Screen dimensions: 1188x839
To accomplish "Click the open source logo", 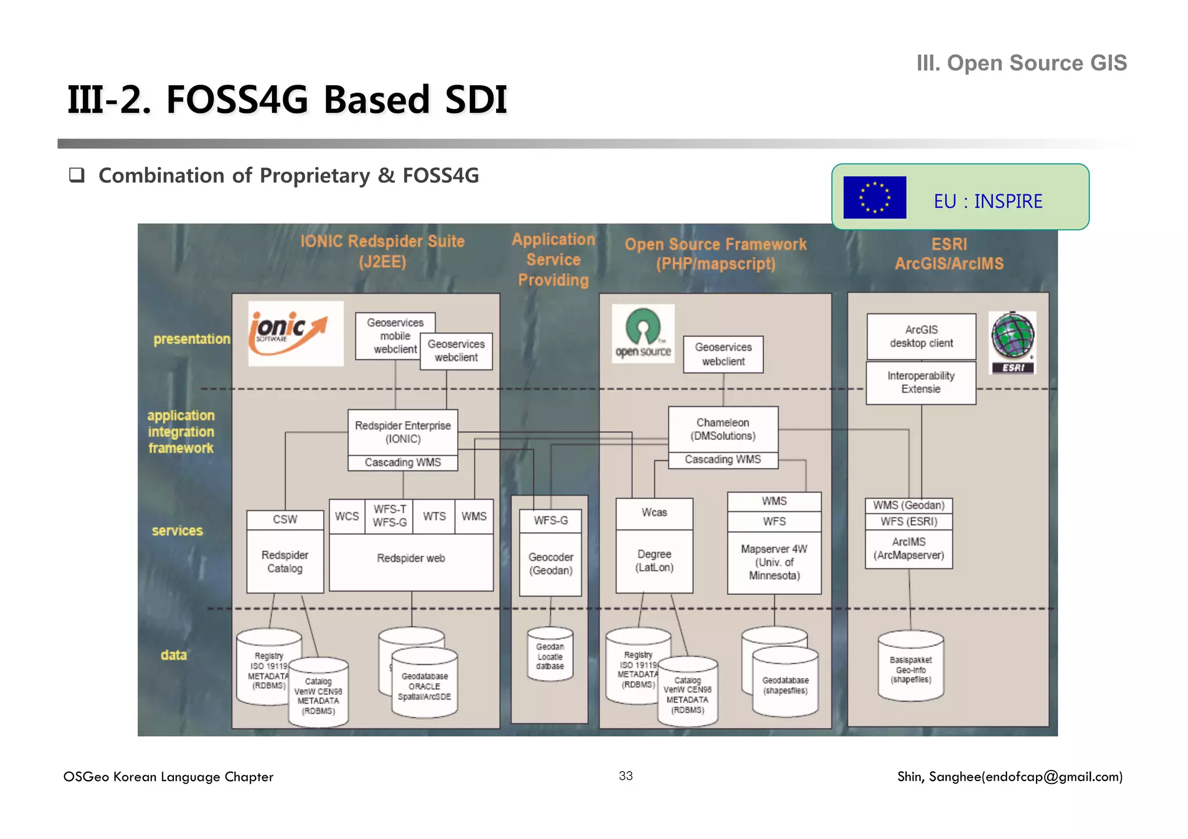I will pyautogui.click(x=643, y=334).
